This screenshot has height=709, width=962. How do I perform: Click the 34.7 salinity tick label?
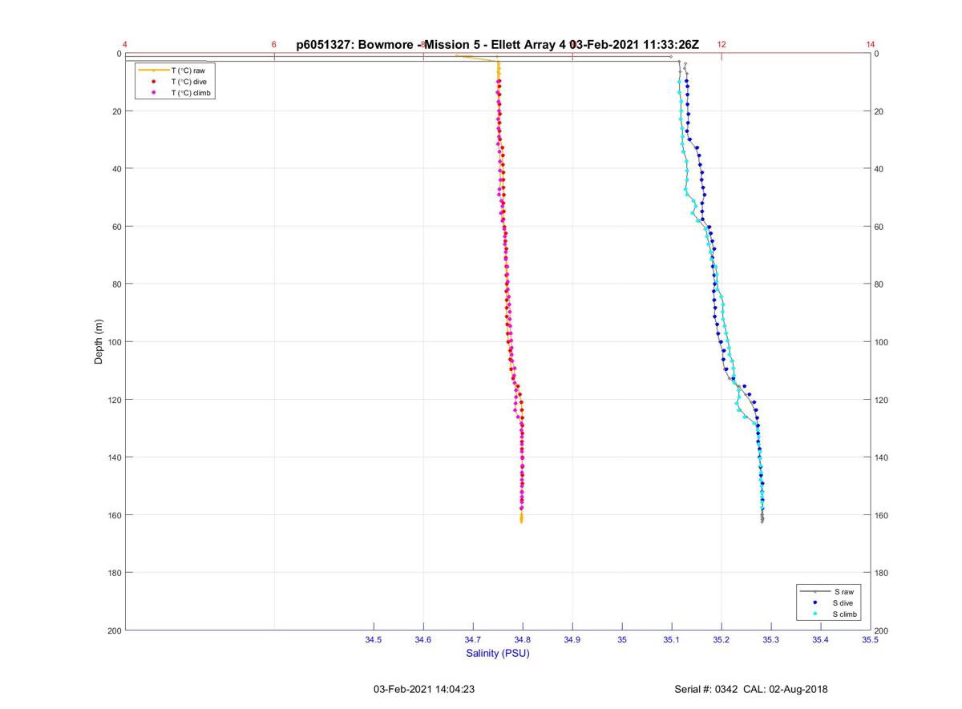click(x=473, y=639)
